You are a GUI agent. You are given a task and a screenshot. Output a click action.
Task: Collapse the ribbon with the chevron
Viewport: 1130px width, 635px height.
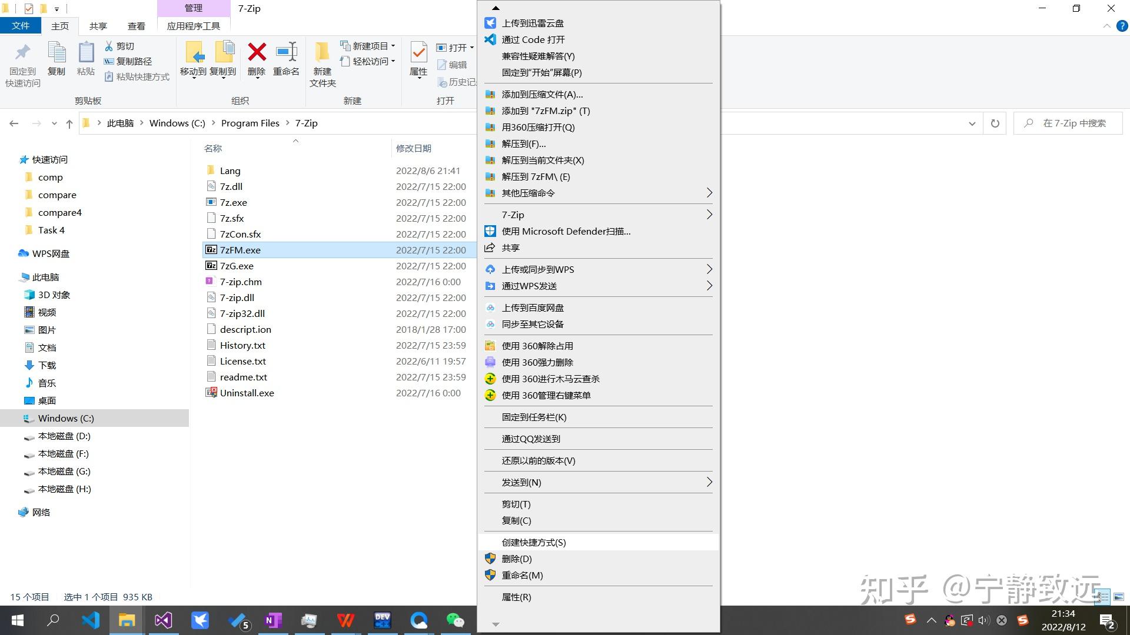tap(1106, 26)
